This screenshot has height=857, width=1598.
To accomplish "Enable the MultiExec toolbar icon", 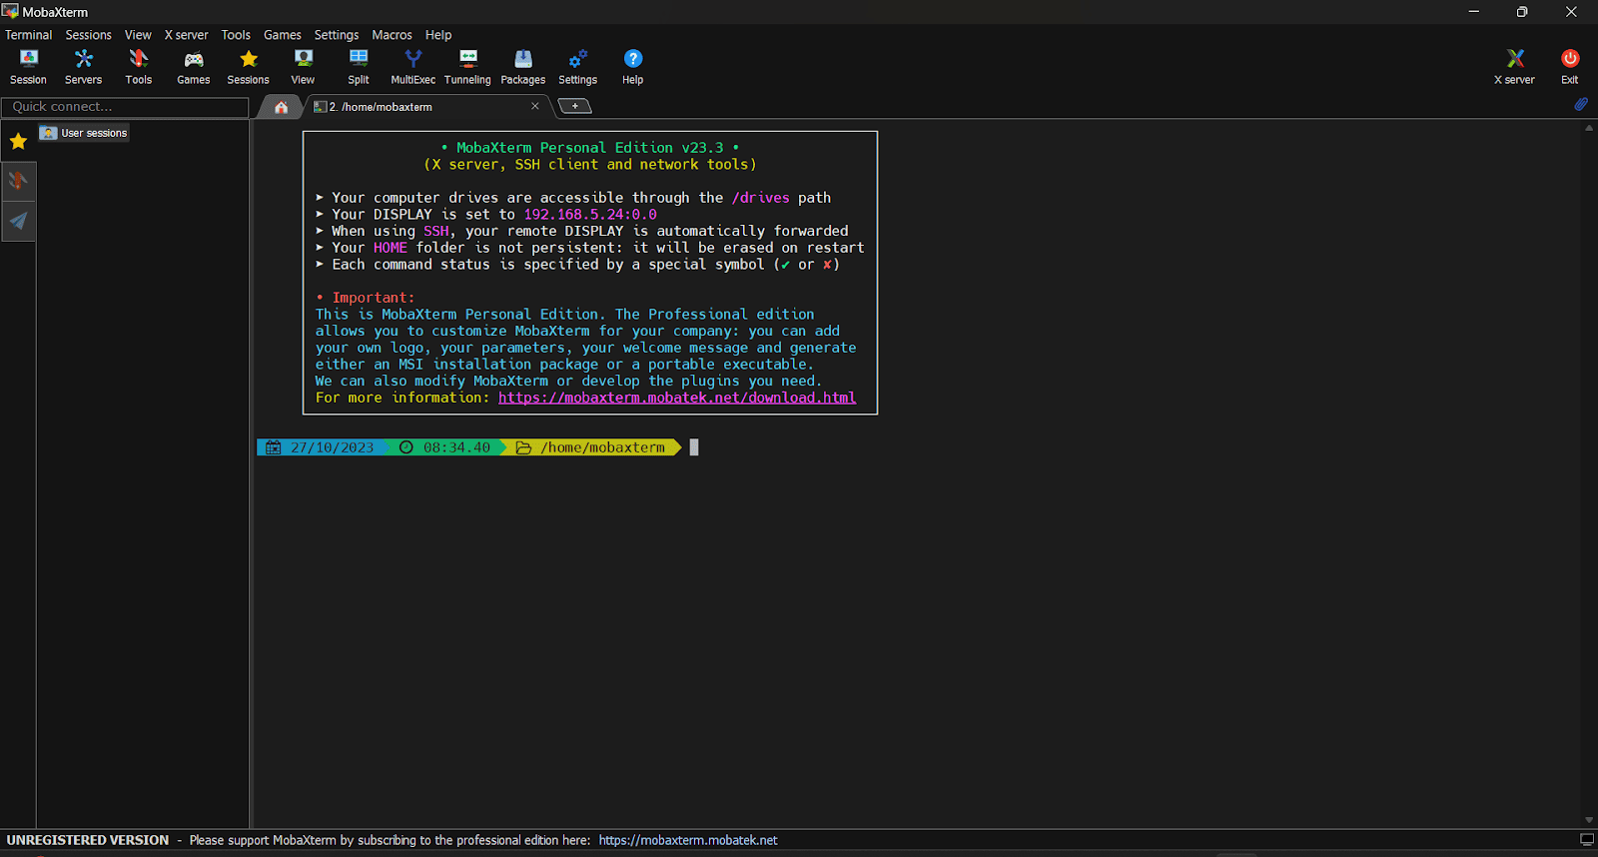I will 412,67.
